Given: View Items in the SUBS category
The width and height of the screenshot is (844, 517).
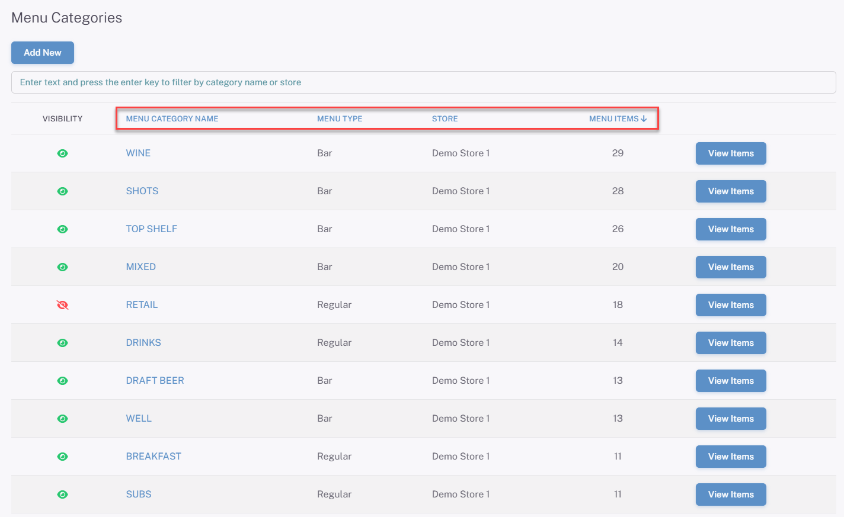Looking at the screenshot, I should click(730, 494).
